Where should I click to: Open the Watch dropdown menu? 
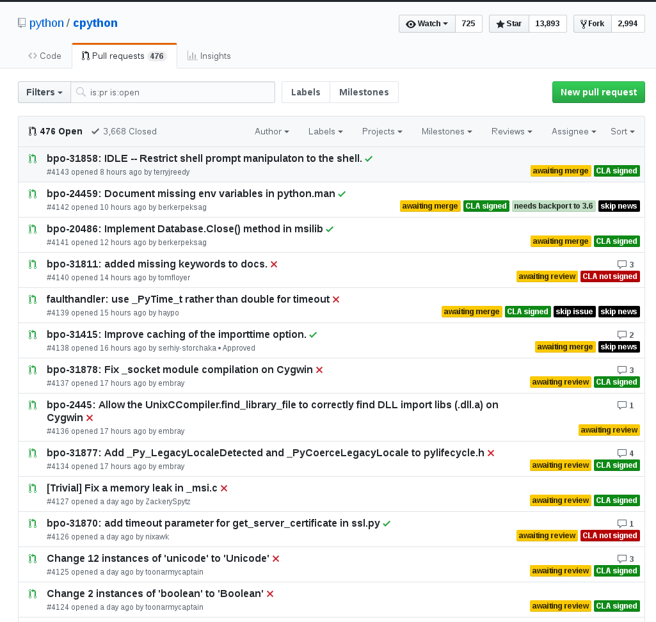427,24
